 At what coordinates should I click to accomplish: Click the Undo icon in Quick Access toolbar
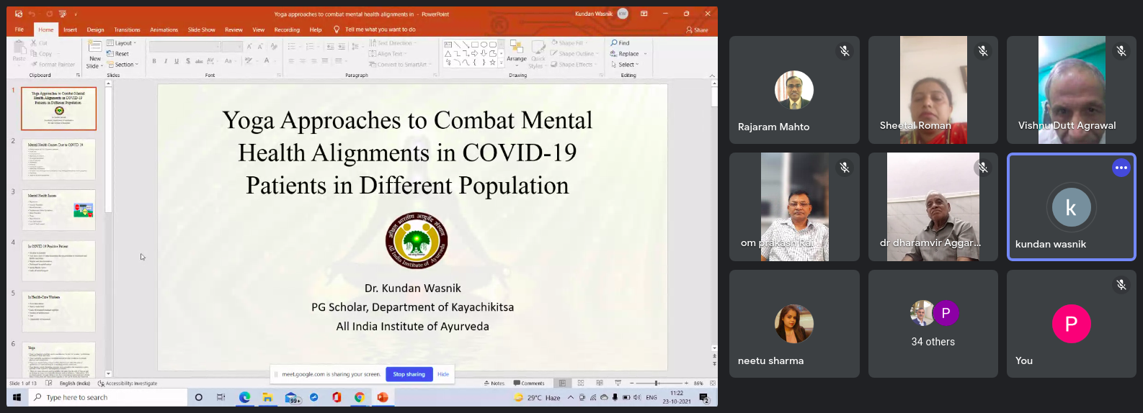[x=32, y=14]
